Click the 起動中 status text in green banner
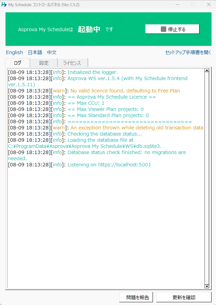 pos(89,29)
